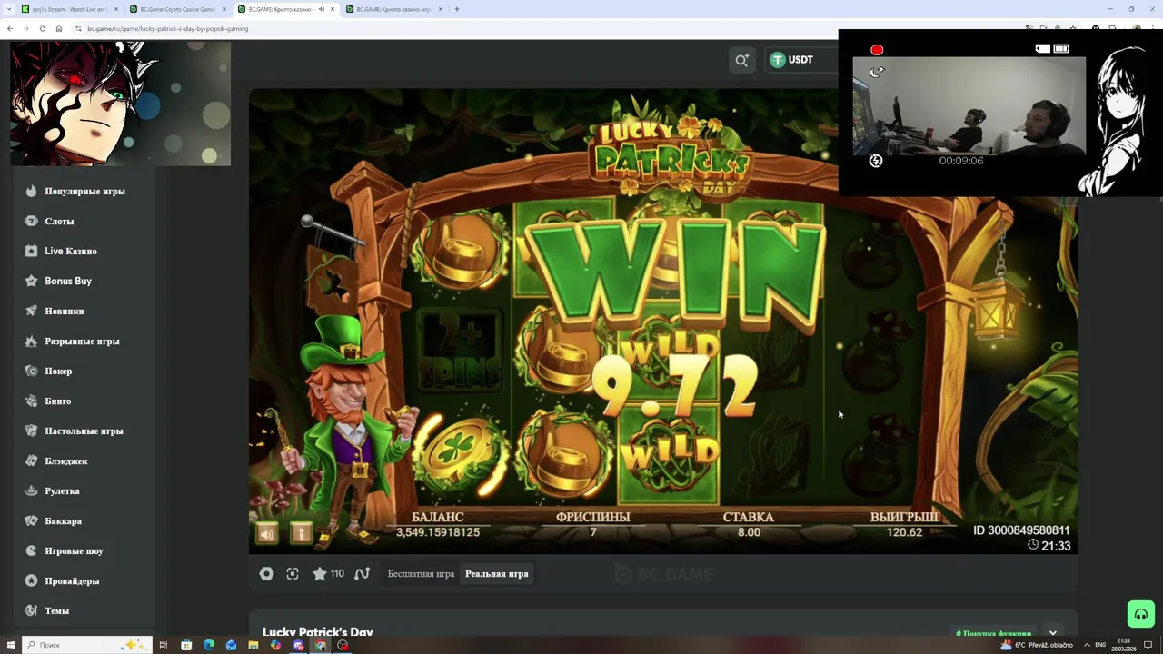The width and height of the screenshot is (1163, 654).
Task: Click the game ID 3000849580811
Action: tap(1021, 530)
